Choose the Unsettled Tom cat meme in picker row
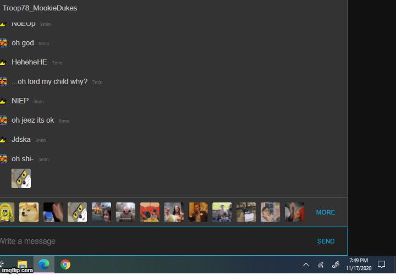Image resolution: width=396 pixels, height=275 pixels. (77, 212)
